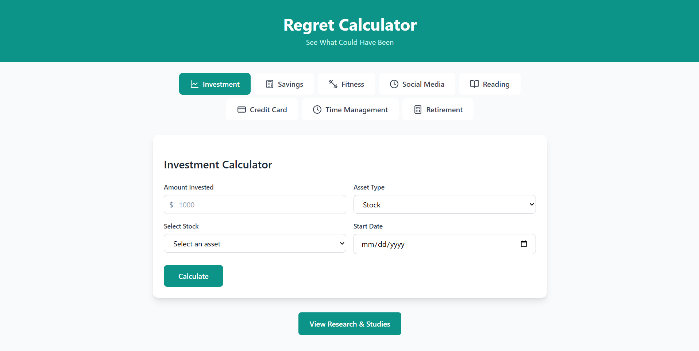
Task: Select the Retirement tab
Action: pos(437,109)
